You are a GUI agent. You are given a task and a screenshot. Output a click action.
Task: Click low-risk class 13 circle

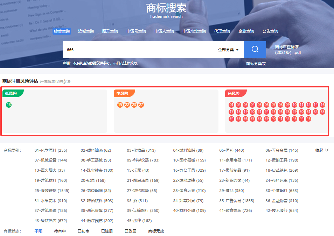[x=9, y=105]
